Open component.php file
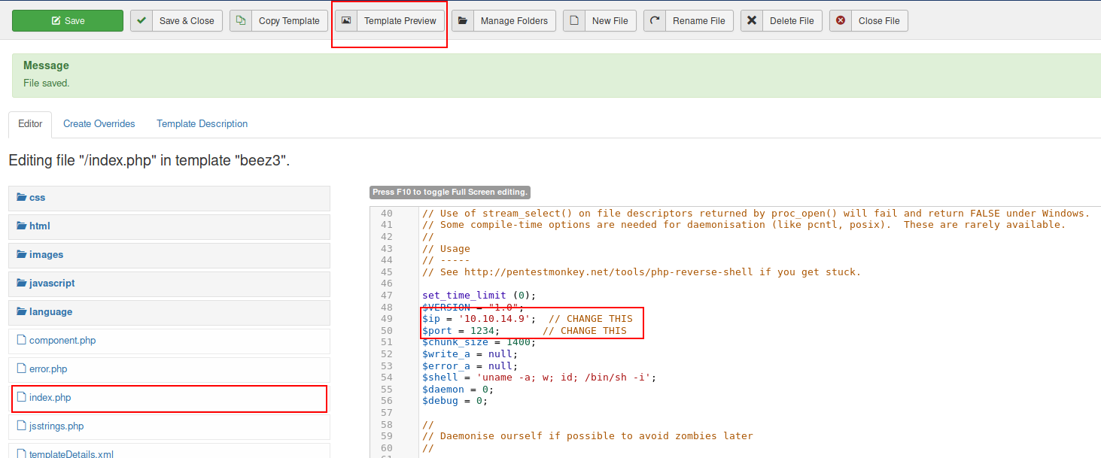The height and width of the screenshot is (458, 1101). point(171,341)
